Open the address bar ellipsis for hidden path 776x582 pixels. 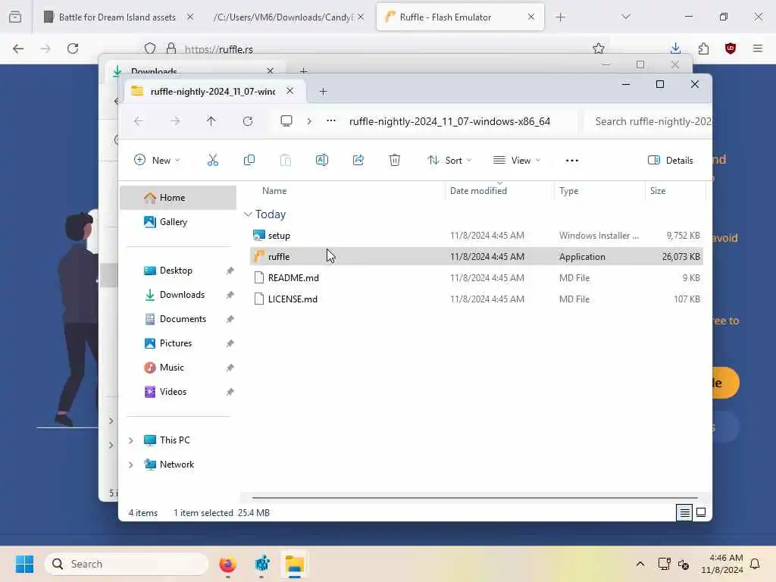[330, 120]
